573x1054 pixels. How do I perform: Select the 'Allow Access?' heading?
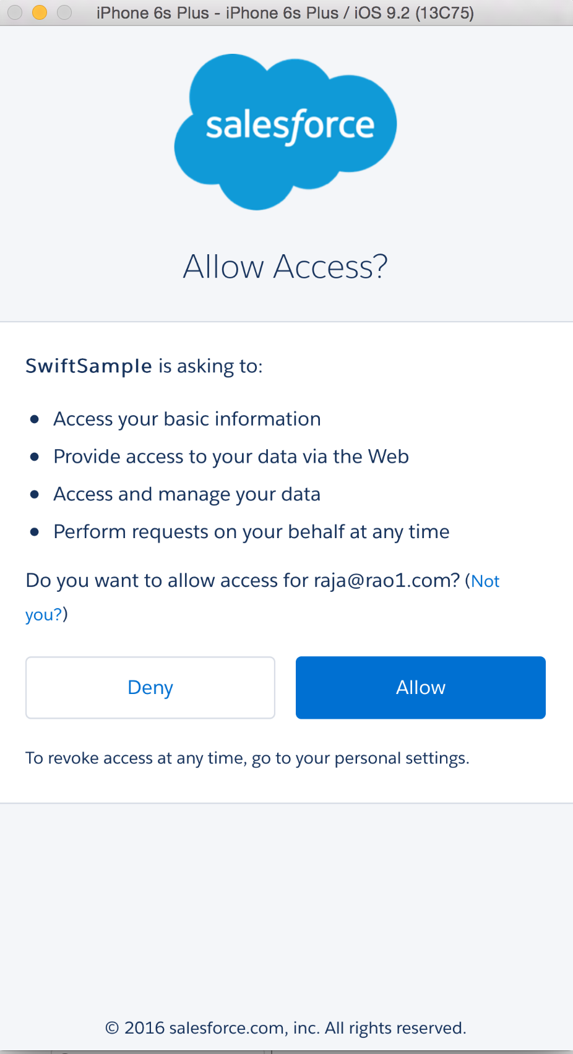pyautogui.click(x=285, y=267)
